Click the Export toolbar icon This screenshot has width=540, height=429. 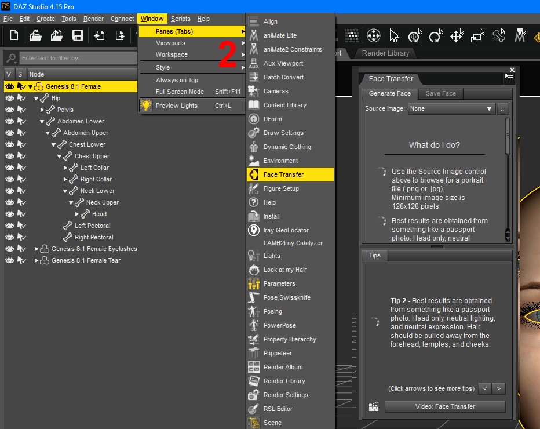pyautogui.click(x=120, y=35)
